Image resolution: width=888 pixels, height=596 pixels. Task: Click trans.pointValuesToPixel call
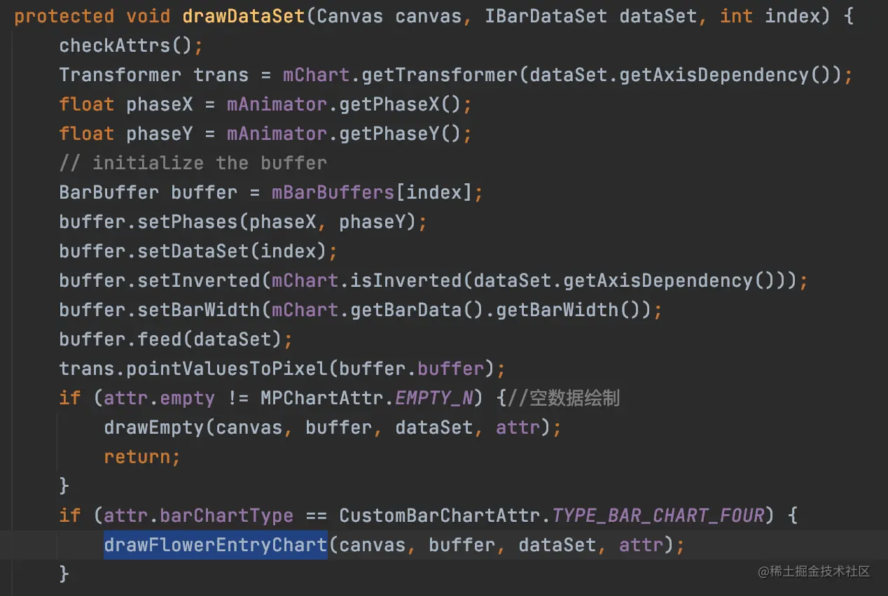[x=282, y=369]
